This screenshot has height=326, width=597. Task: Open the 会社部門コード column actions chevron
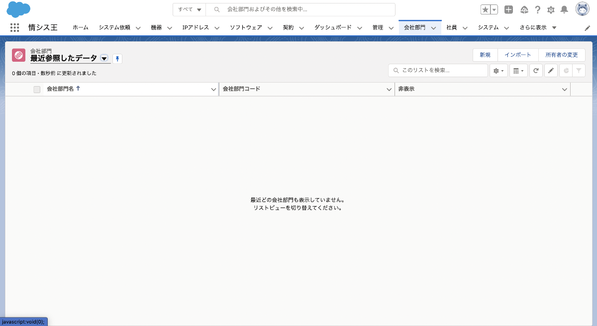pyautogui.click(x=390, y=90)
